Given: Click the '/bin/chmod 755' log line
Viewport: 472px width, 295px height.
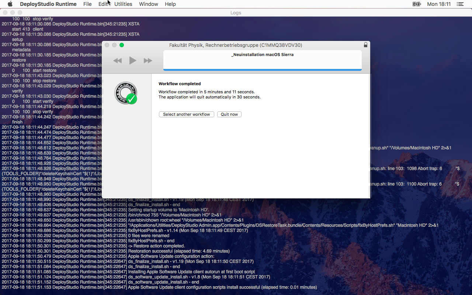Looking at the screenshot, I should (111, 215).
